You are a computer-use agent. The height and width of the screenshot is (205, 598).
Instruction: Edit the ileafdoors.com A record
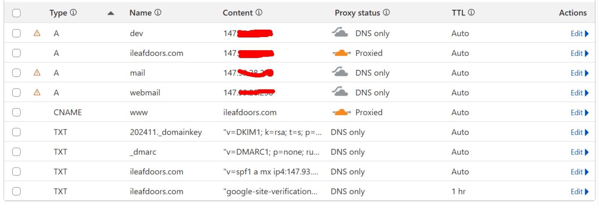tap(579, 53)
